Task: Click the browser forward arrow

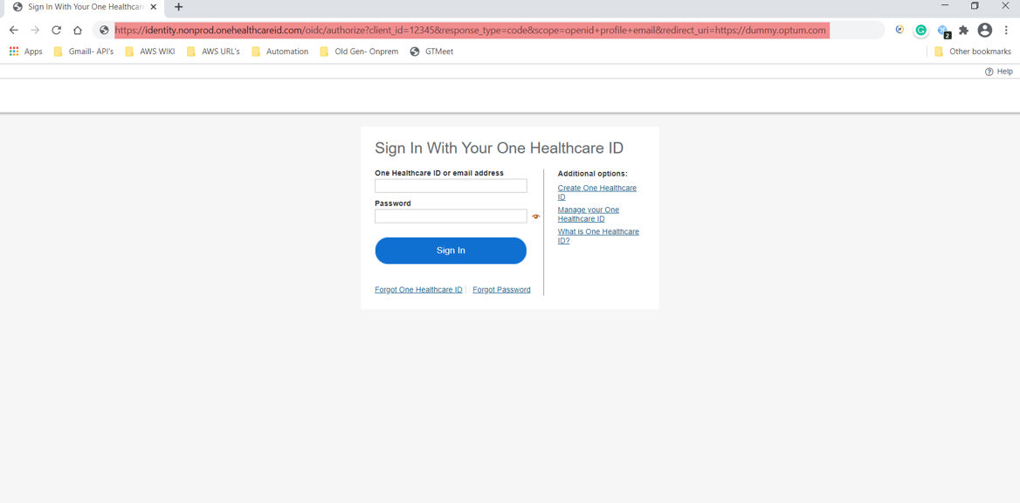Action: tap(35, 30)
